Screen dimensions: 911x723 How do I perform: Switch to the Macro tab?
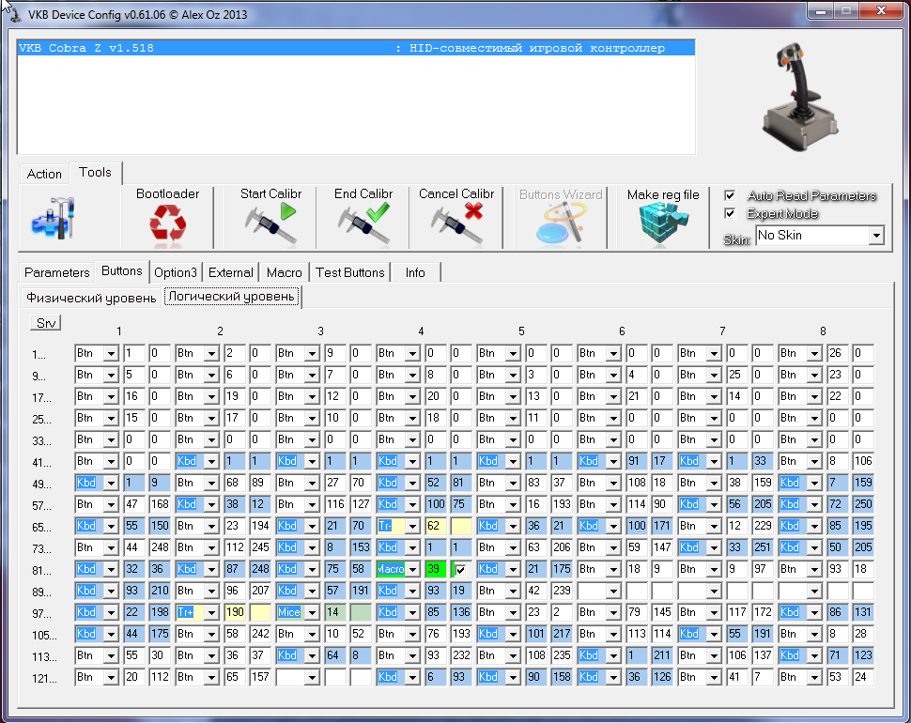[284, 272]
